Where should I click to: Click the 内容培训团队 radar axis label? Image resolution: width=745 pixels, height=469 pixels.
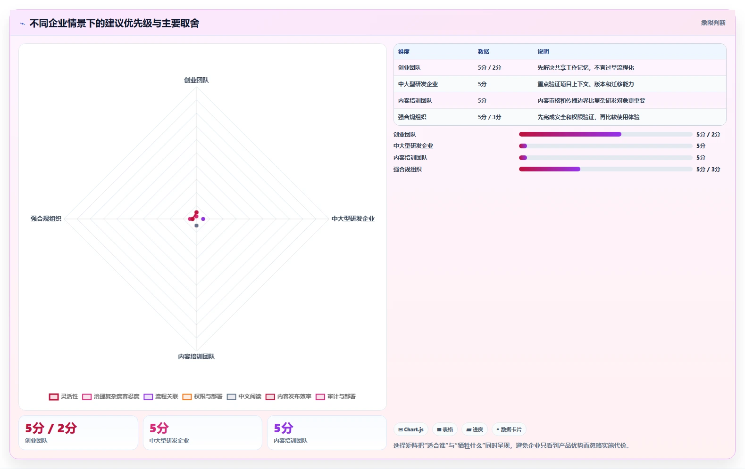pyautogui.click(x=196, y=356)
